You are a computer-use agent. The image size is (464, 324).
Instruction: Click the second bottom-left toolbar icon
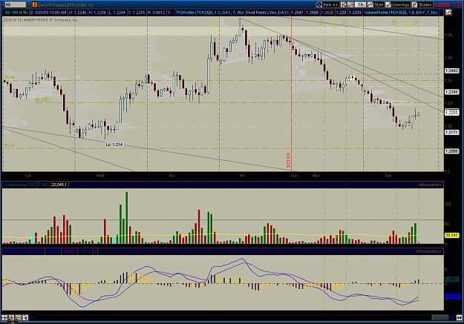(x=12, y=318)
